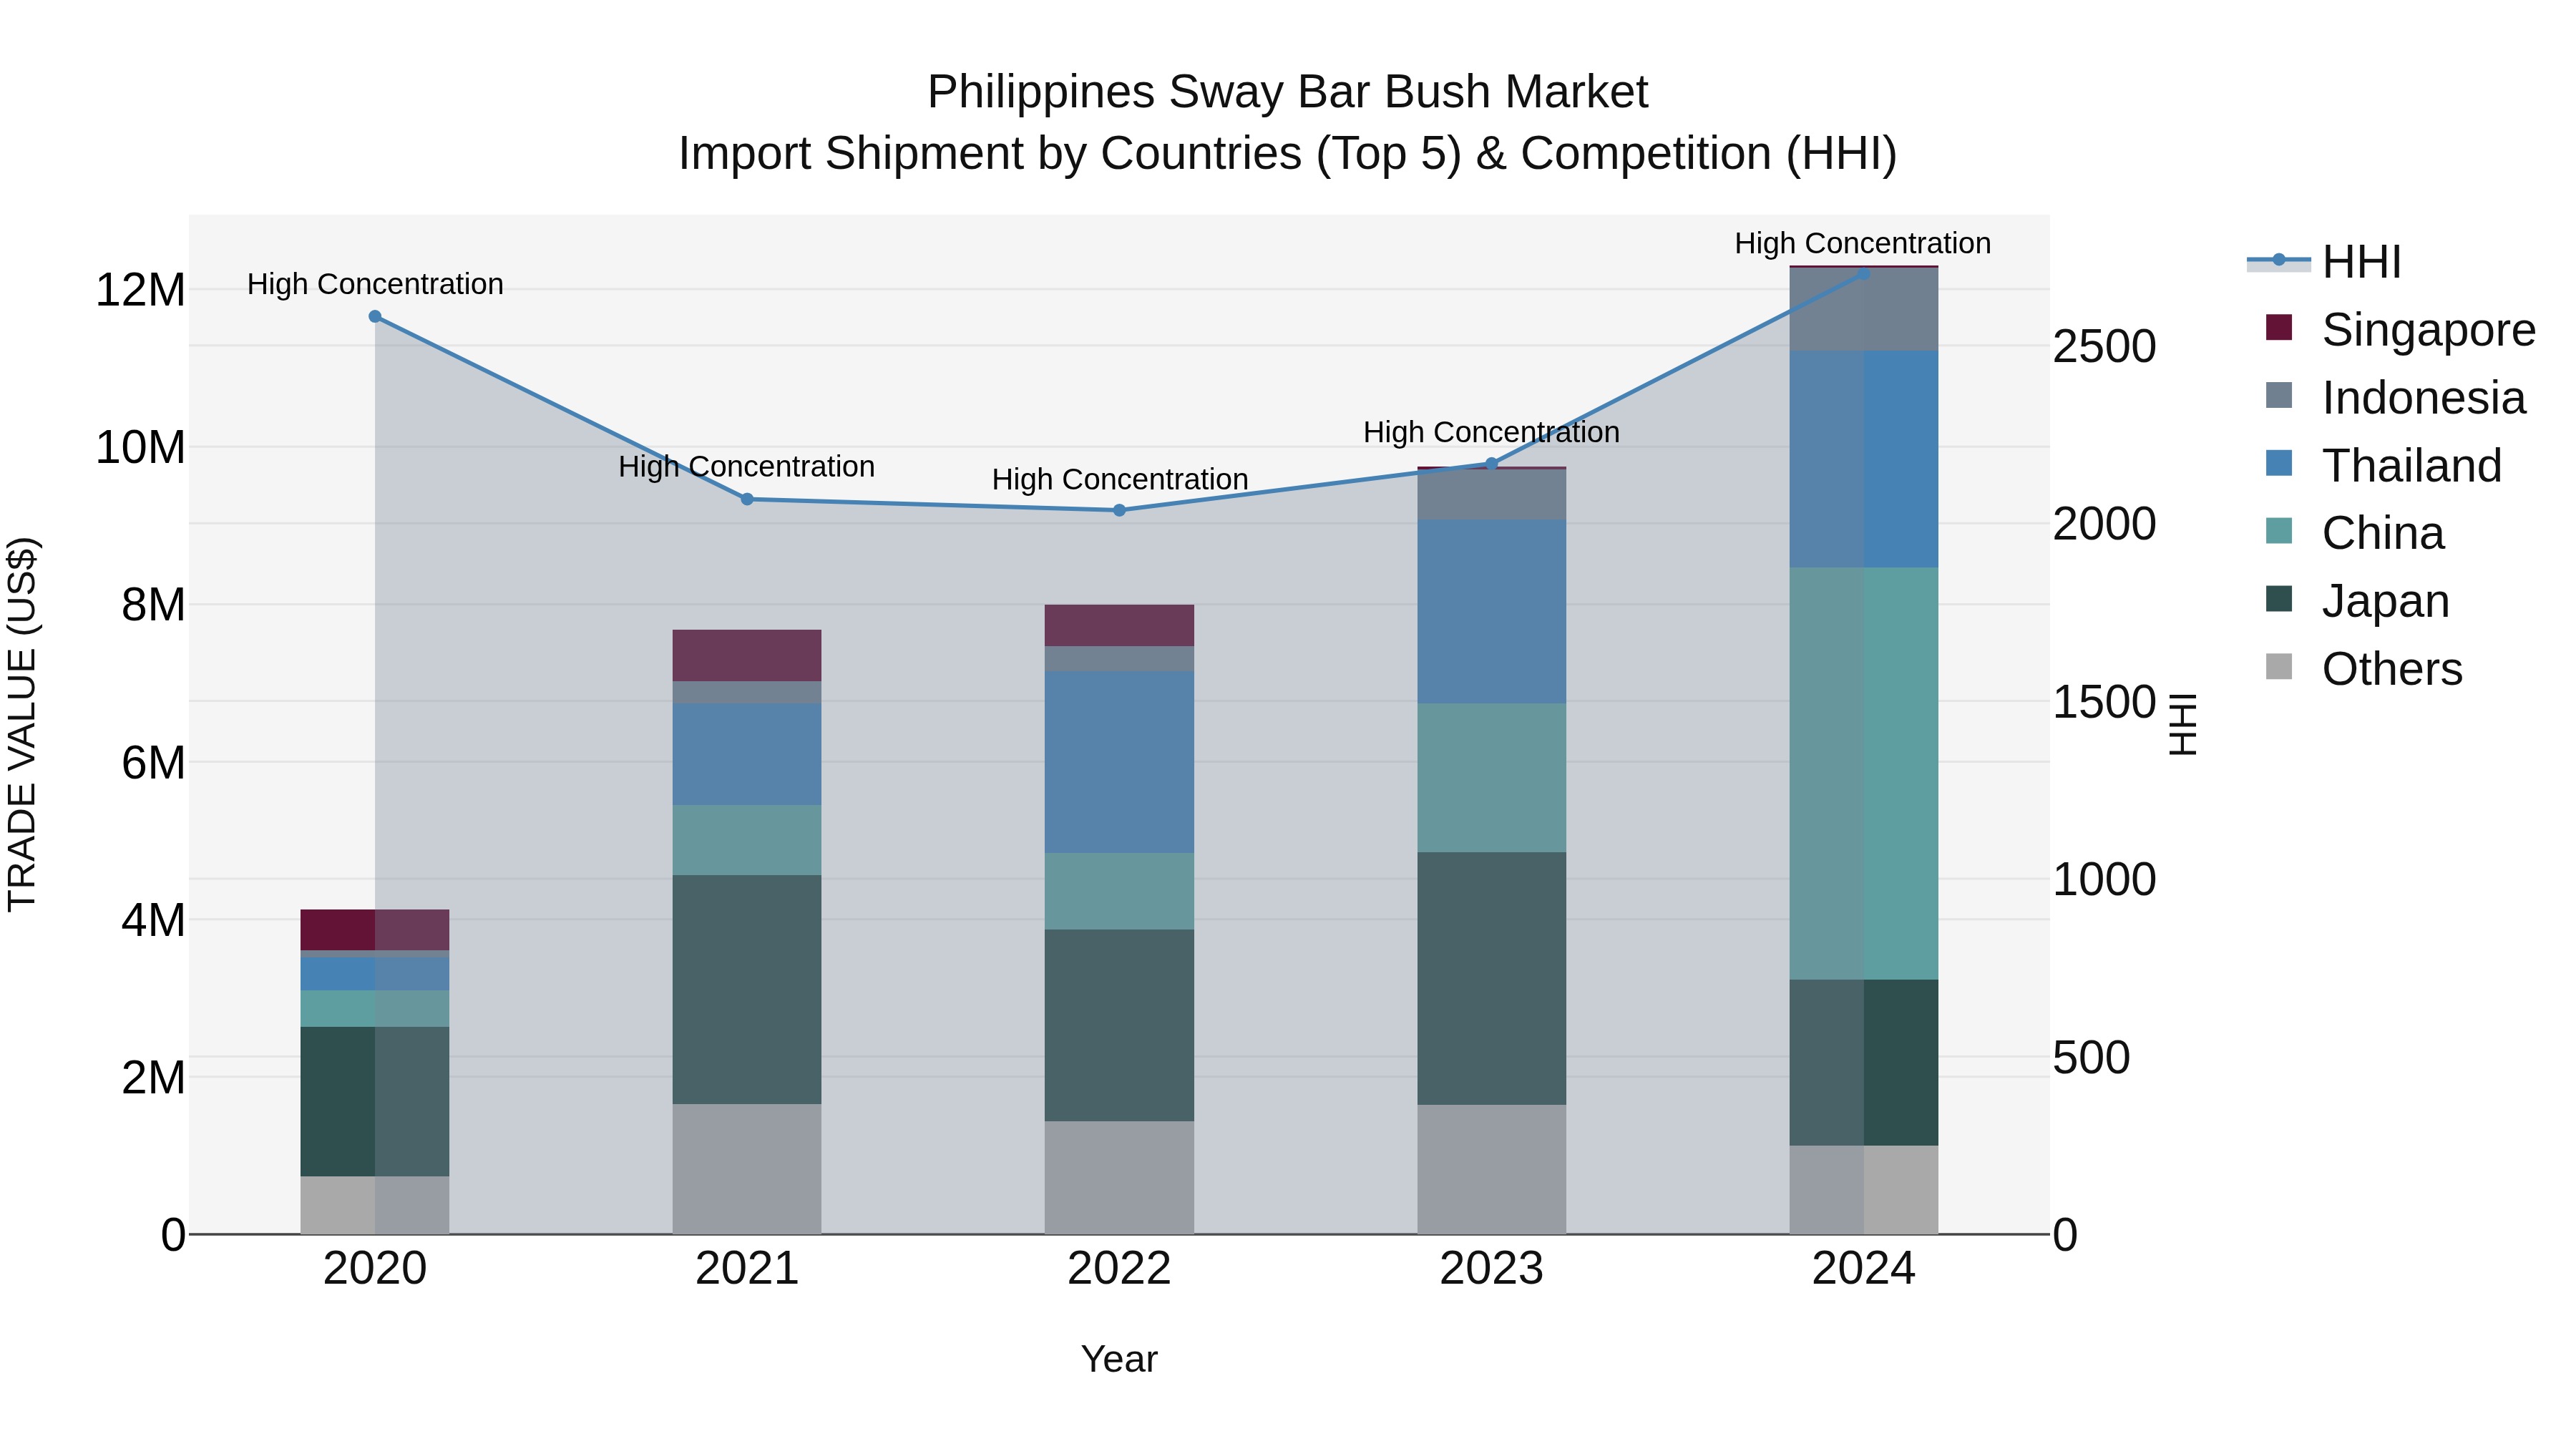Click the Others segment of 2022 bar

tap(1119, 1178)
